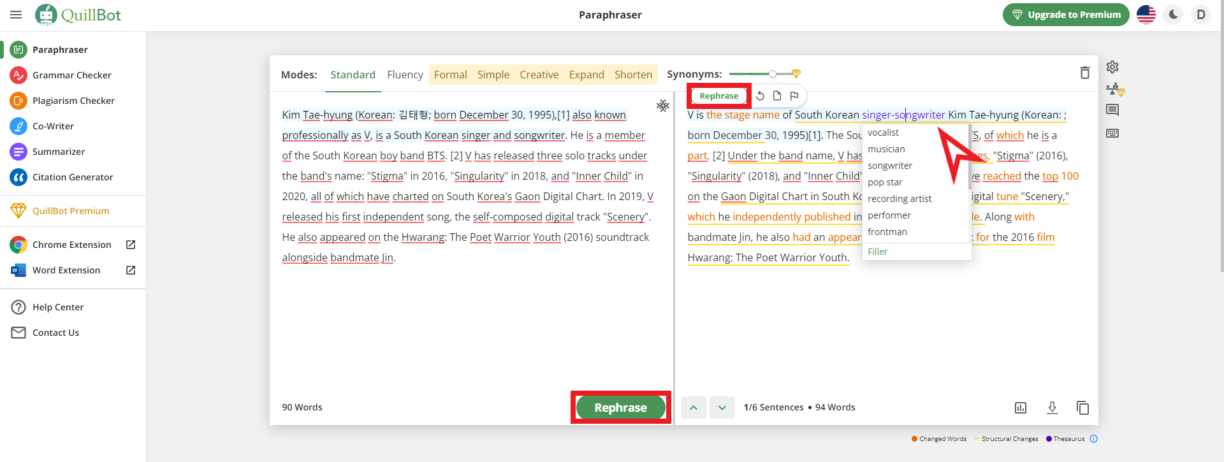Go to previous sentence up arrow
This screenshot has height=462, width=1224.
click(694, 407)
